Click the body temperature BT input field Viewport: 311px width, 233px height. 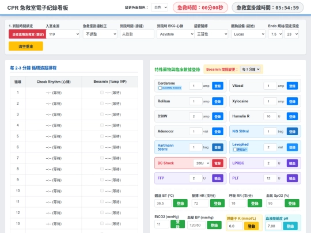tap(162, 203)
